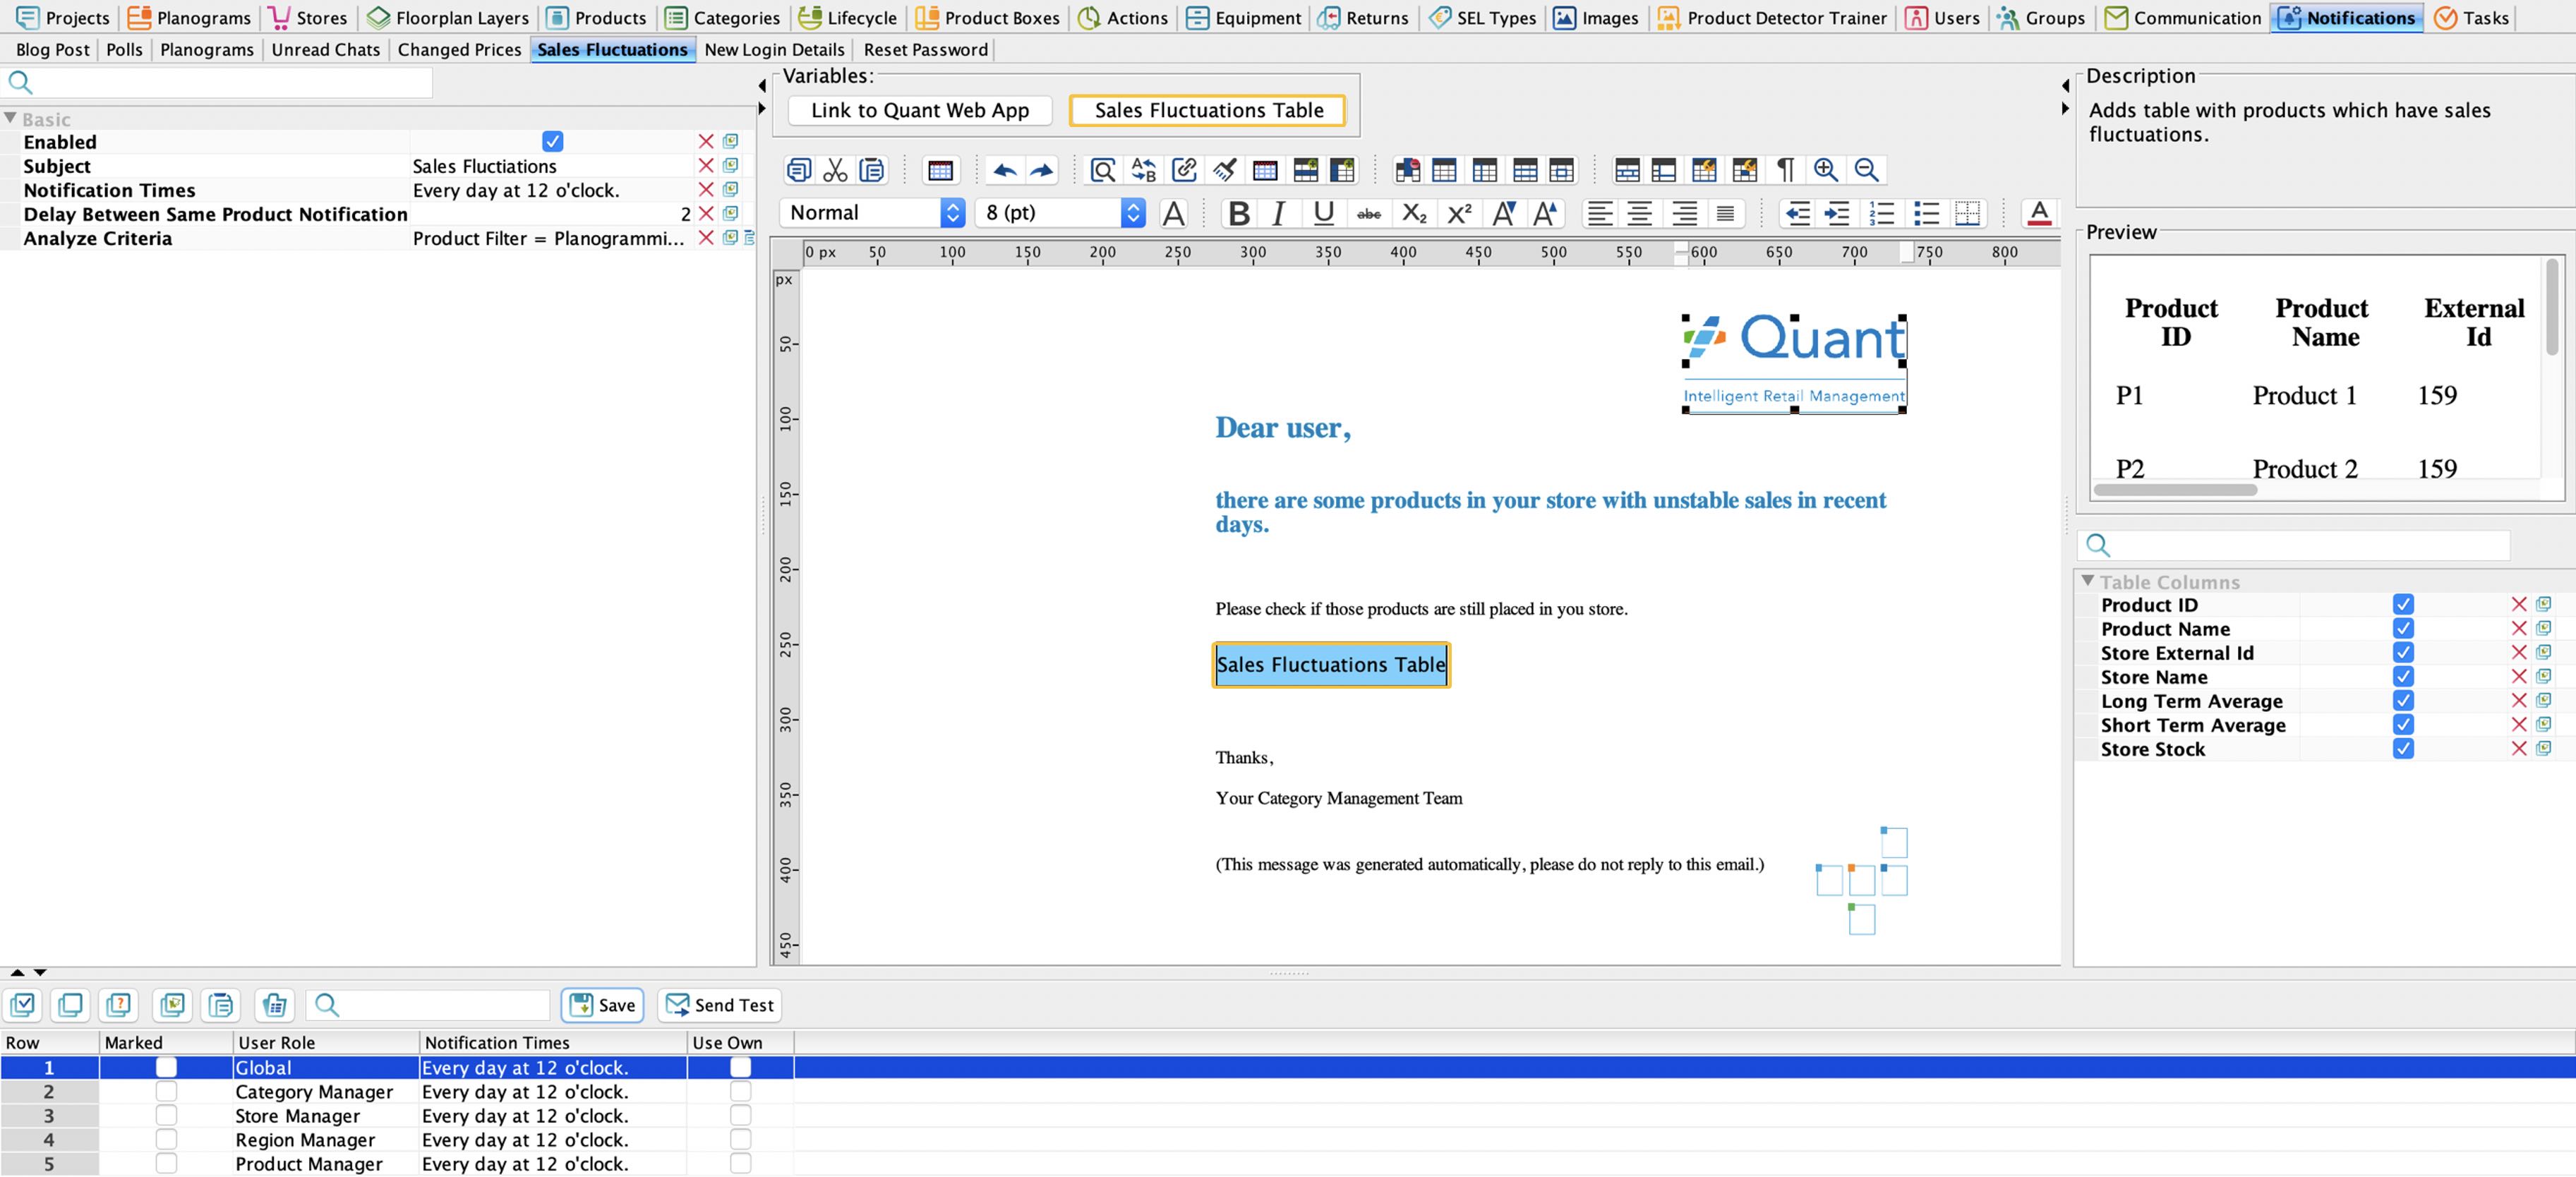Open the Normal paragraph style dropdown
This screenshot has height=1177, width=2576.
tap(872, 213)
